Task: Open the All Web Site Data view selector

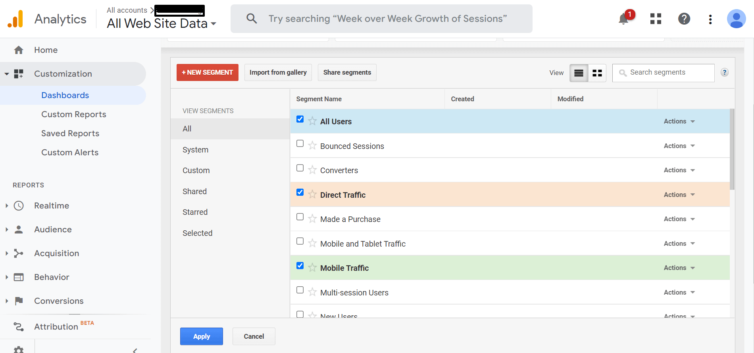Action: tap(162, 23)
